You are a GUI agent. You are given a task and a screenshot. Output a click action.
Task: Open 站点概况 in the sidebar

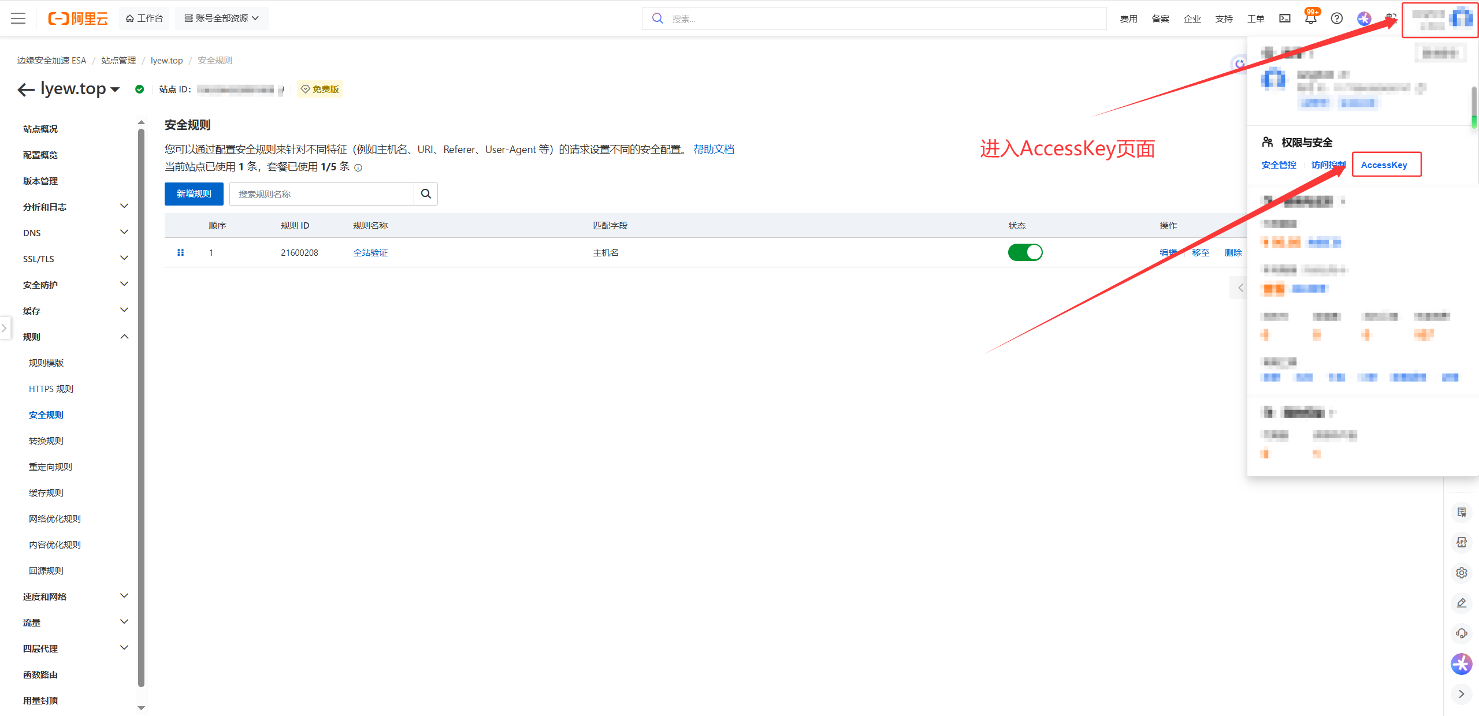click(40, 129)
